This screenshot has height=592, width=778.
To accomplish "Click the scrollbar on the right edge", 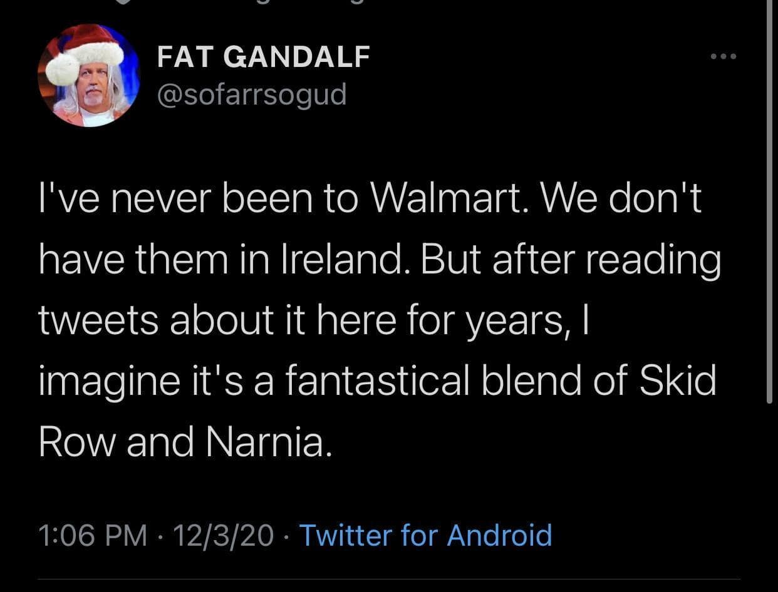I will tap(769, 200).
